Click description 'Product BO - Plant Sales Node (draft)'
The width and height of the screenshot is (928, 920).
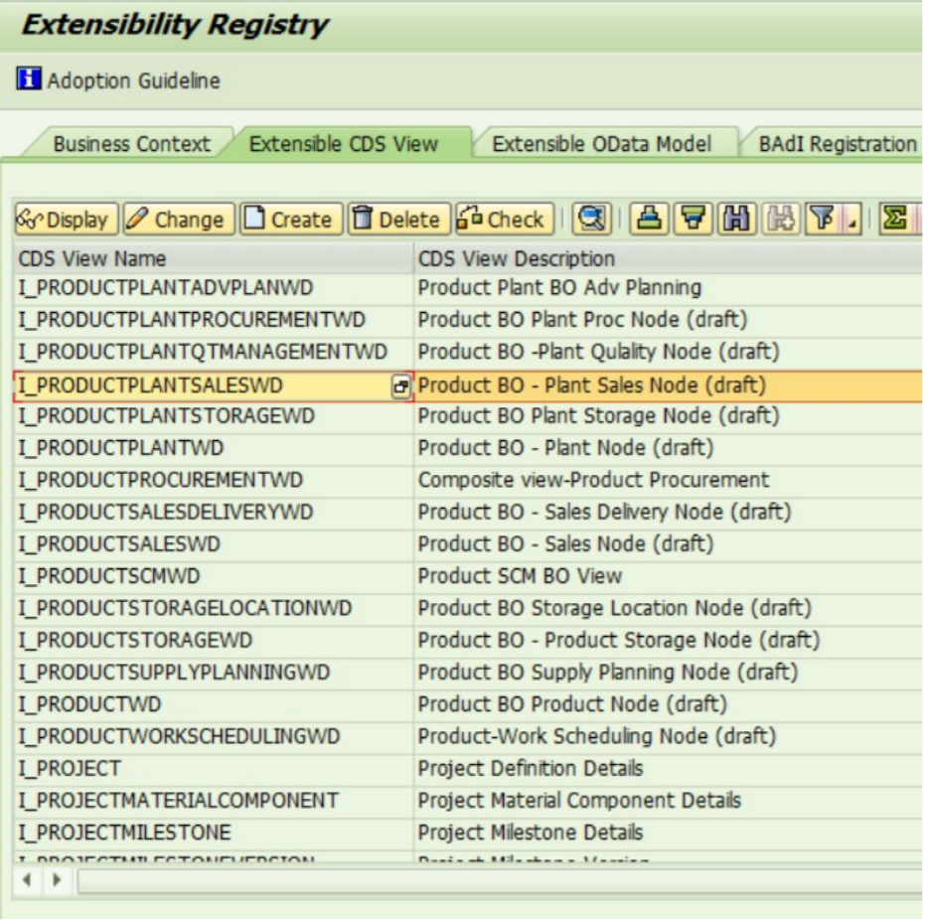(592, 385)
